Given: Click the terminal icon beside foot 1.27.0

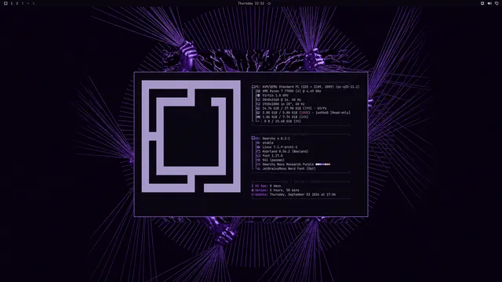Looking at the screenshot, I should point(259,156).
